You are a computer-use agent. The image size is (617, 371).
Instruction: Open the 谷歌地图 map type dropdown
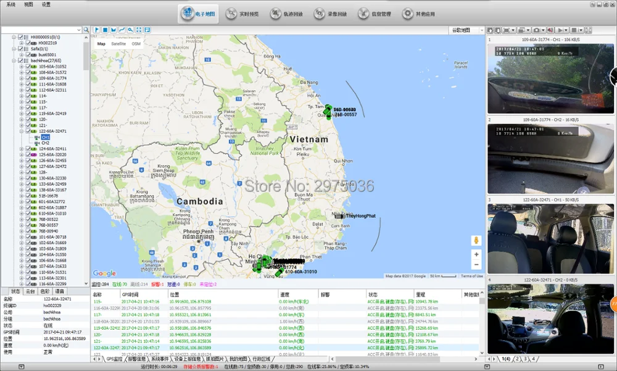pyautogui.click(x=466, y=30)
